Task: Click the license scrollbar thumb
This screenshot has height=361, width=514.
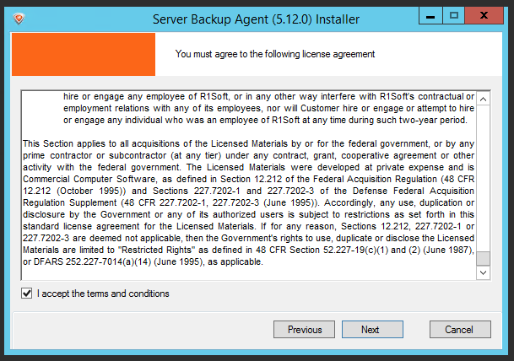Action: point(483,256)
